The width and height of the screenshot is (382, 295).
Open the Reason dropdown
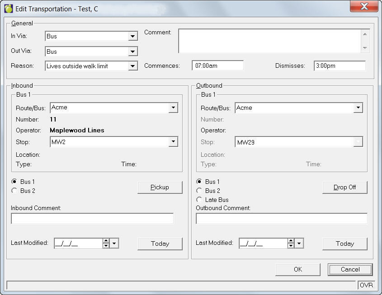pos(132,66)
